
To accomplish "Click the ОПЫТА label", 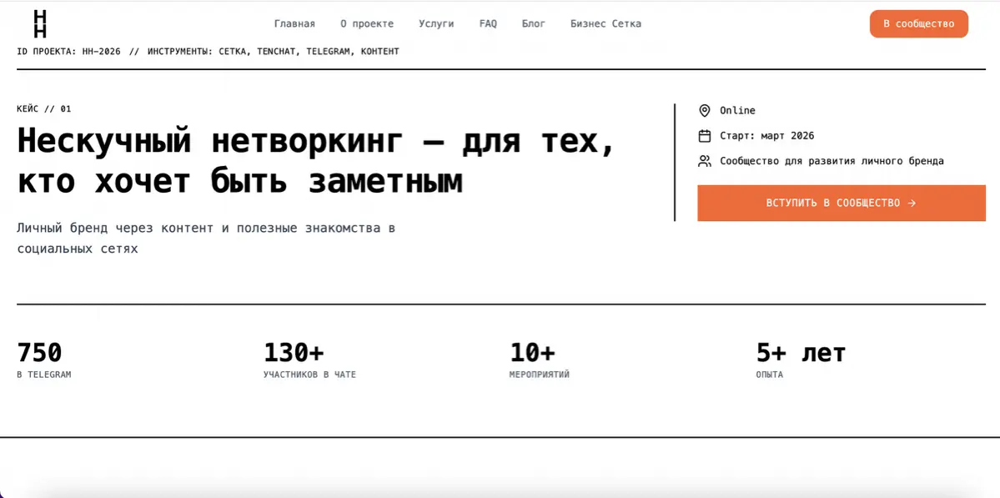I will click(769, 375).
